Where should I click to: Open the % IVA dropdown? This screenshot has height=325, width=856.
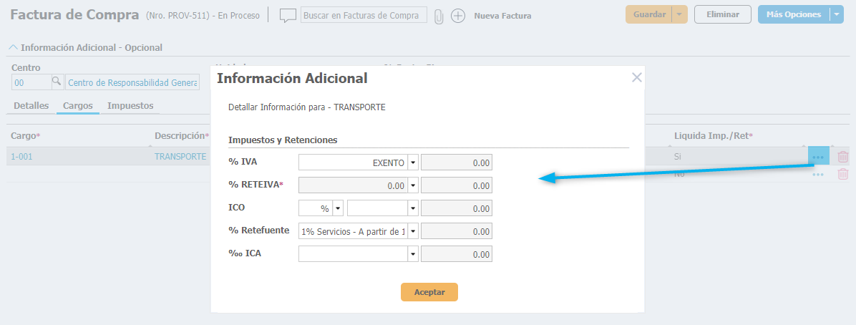point(413,162)
